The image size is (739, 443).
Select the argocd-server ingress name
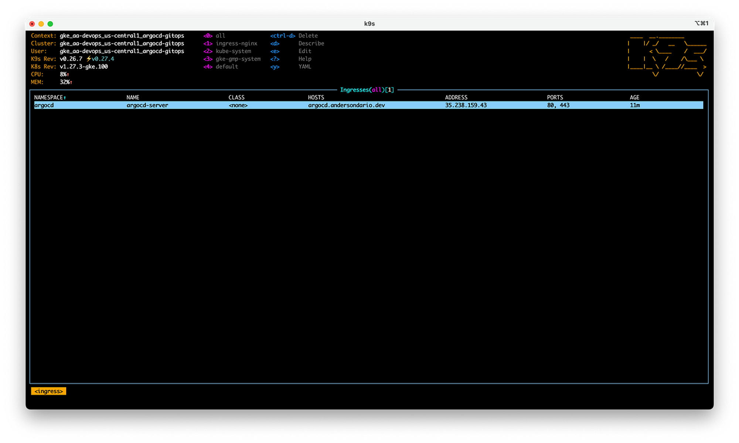[147, 105]
